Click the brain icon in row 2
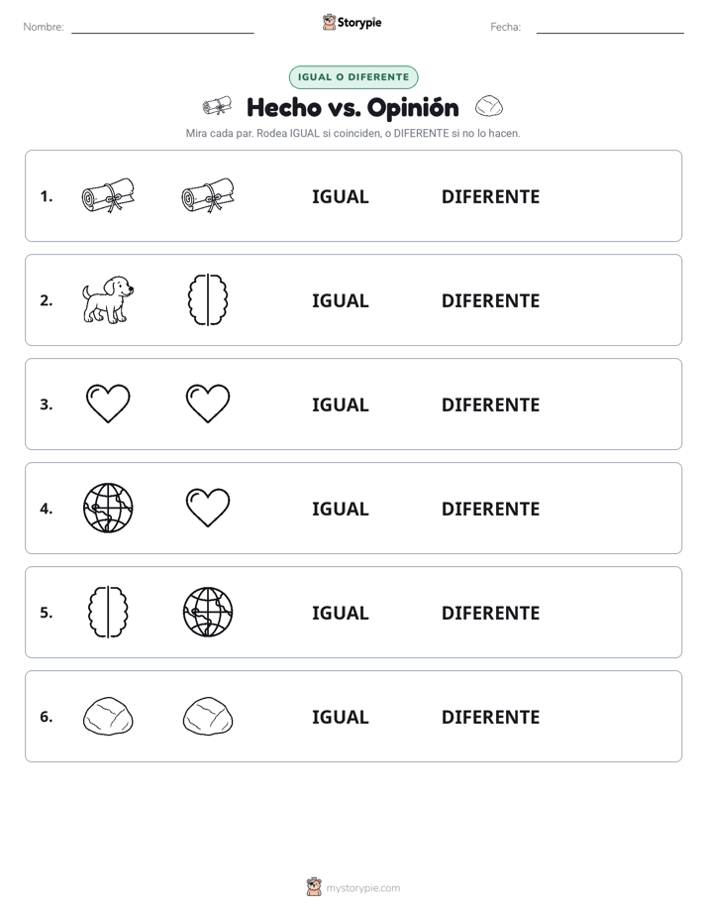The height and width of the screenshot is (916, 707). click(208, 299)
